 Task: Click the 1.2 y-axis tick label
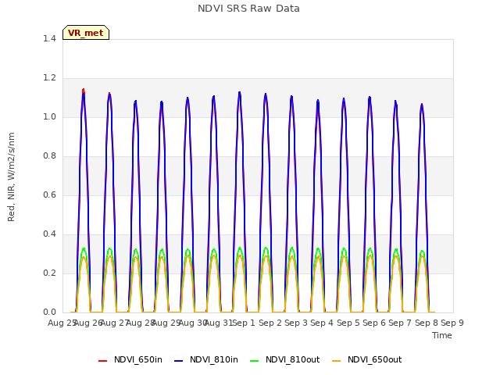click(49, 78)
